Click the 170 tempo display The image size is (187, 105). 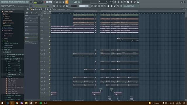tap(49, 2)
